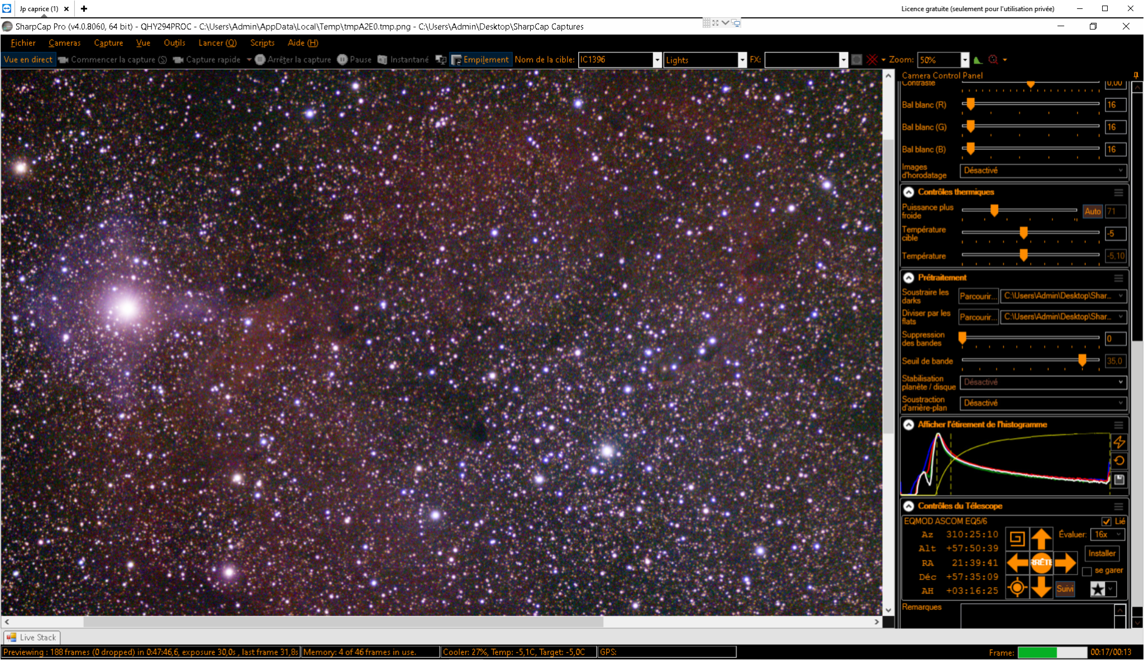Click the Capture rapide toolbar item
The image size is (1144, 660).
coord(207,60)
